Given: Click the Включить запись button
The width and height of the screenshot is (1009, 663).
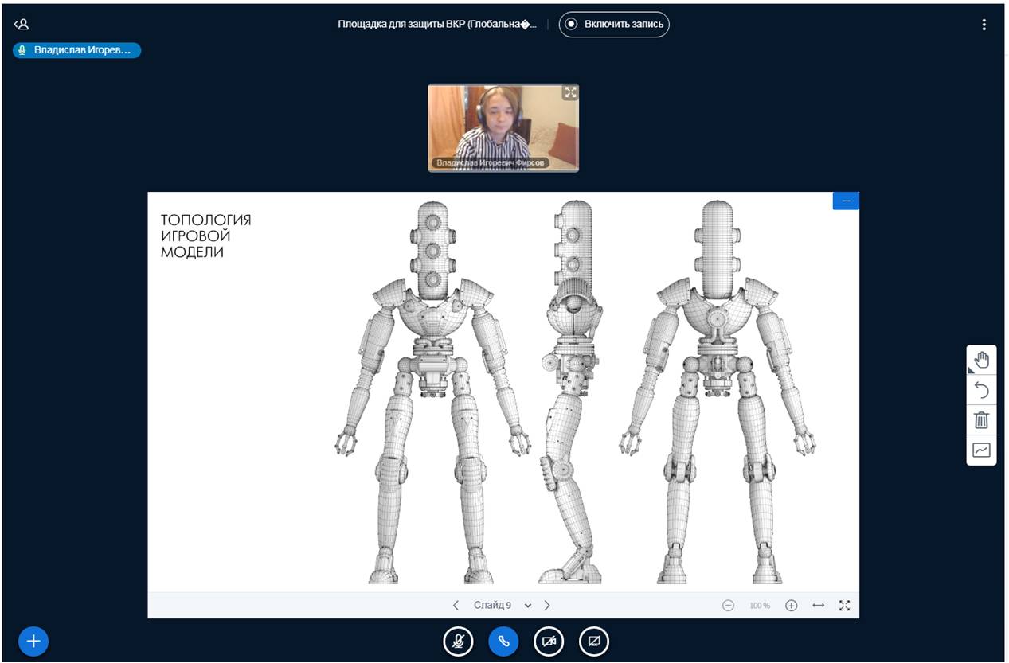Looking at the screenshot, I should click(x=614, y=25).
